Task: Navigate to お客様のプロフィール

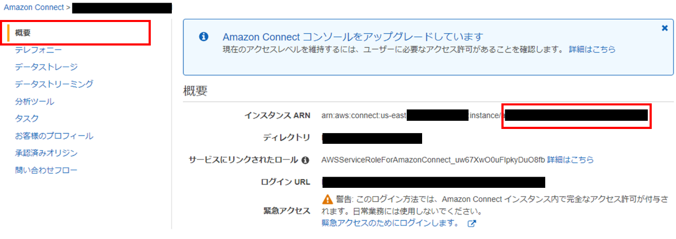Action: pyautogui.click(x=54, y=136)
